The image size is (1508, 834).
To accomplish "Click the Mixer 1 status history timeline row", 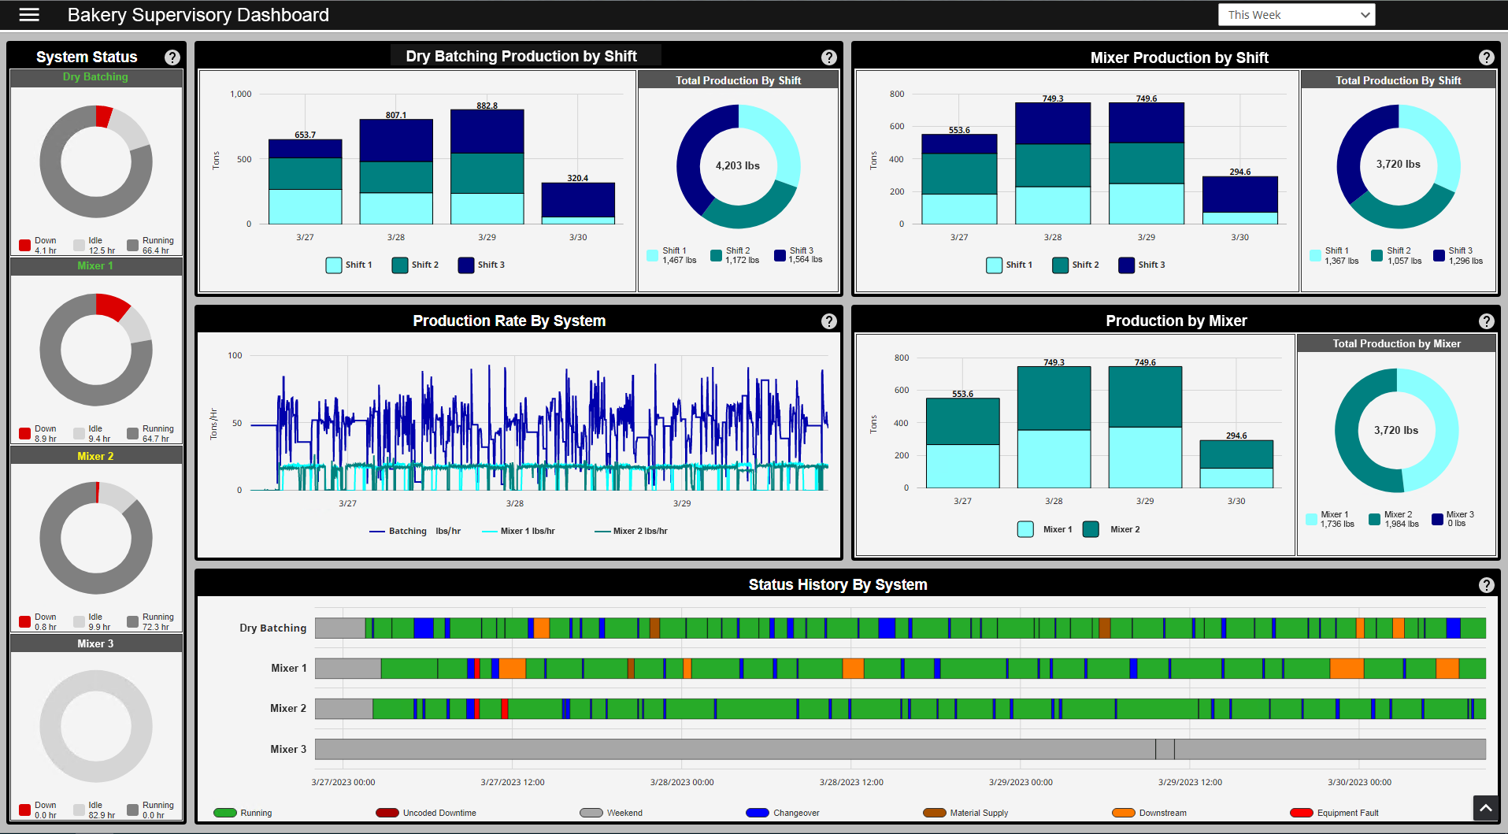I will point(900,668).
